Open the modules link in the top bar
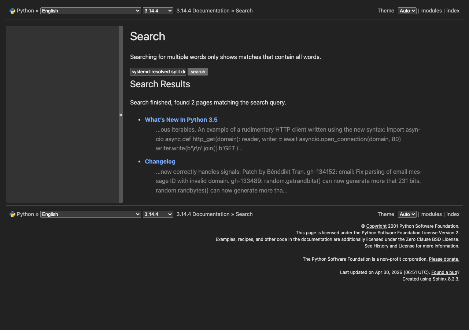 (x=431, y=10)
